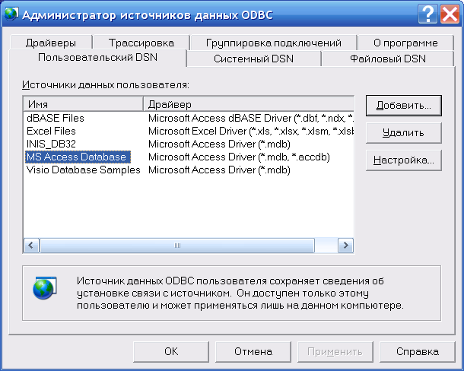Screen dimensions: 464x371
Task: Select the Excel Files data source
Action: [x=51, y=131]
